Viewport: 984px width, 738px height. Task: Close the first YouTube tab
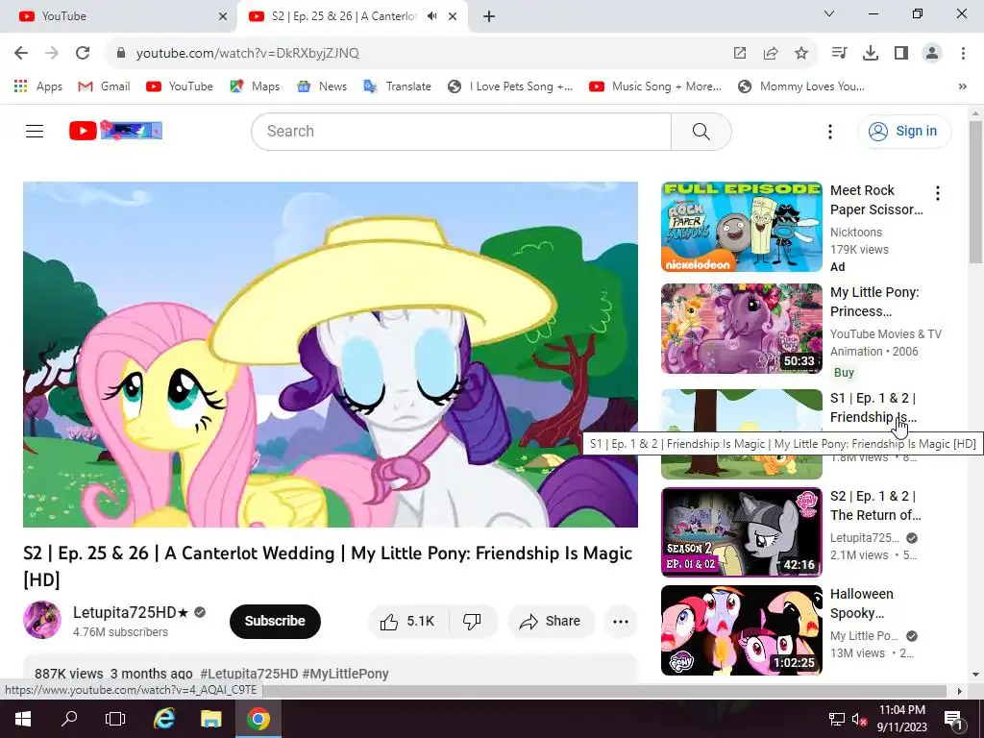223,16
